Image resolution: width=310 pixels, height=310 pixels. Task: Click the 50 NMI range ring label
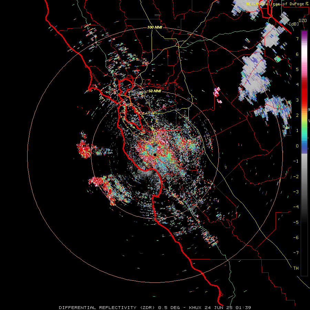coord(155,91)
